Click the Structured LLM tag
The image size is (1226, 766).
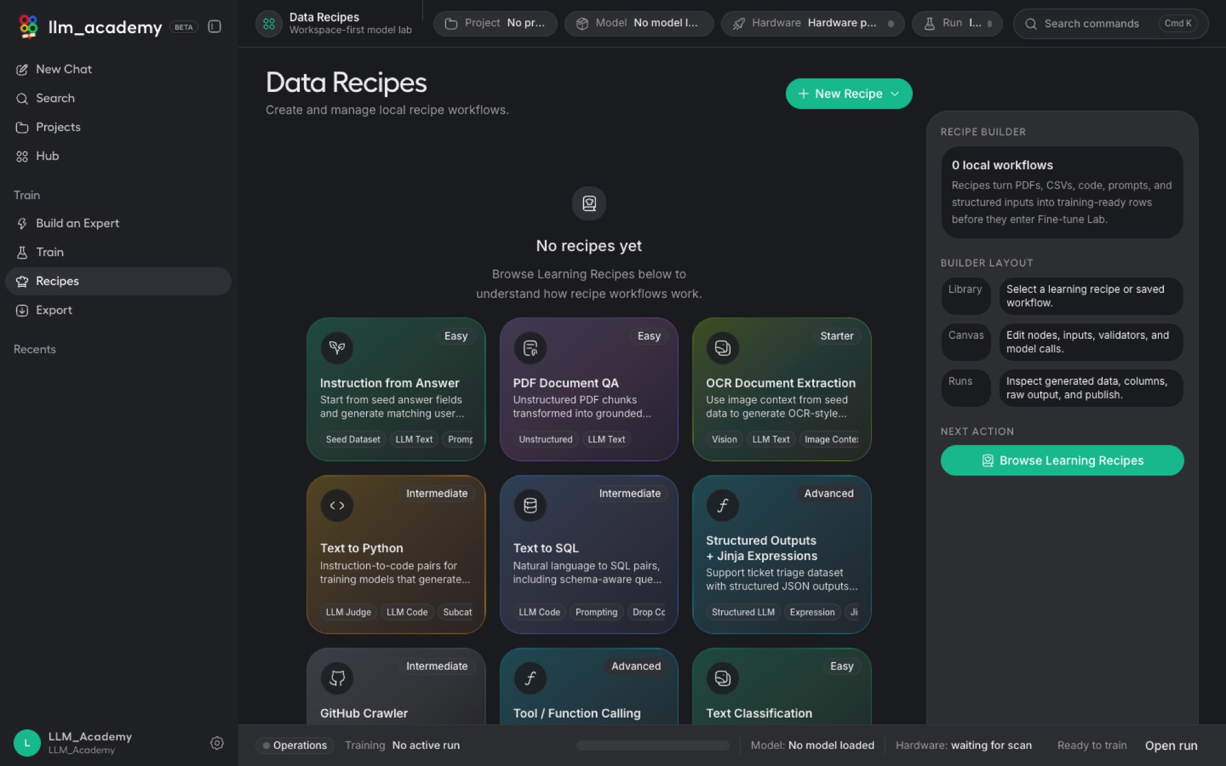[743, 612]
